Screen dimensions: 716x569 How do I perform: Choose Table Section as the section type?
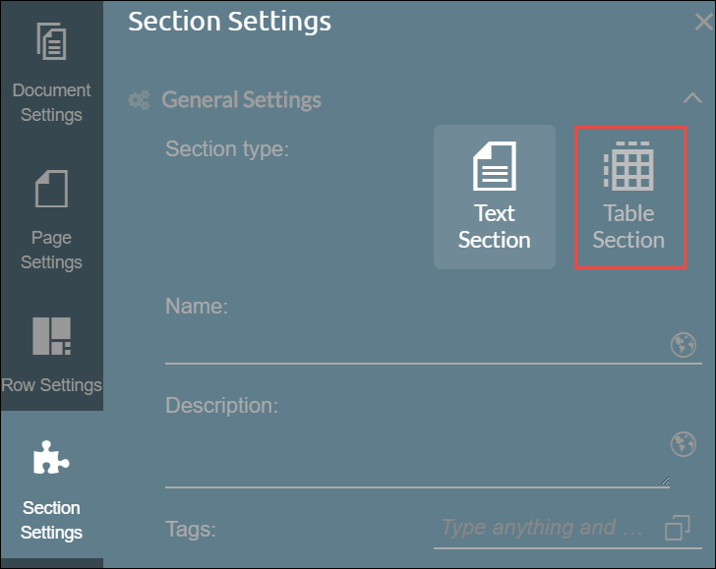click(629, 197)
